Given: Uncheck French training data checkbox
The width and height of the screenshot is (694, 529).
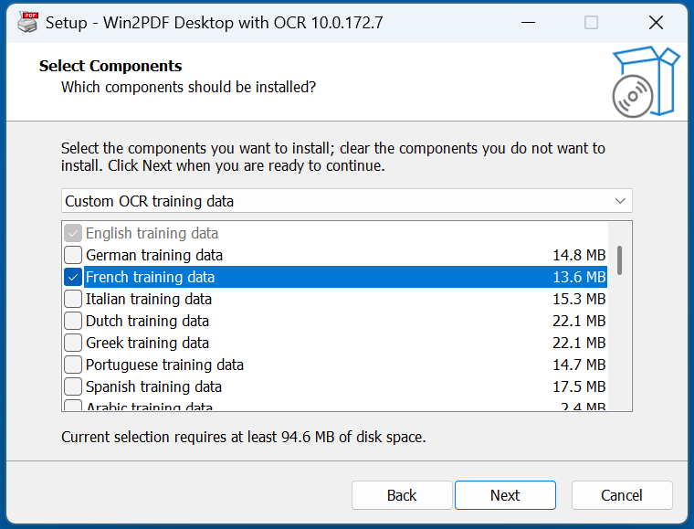Looking at the screenshot, I should click(x=73, y=277).
